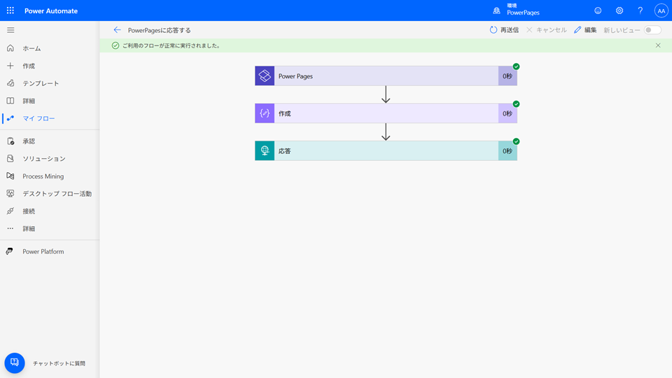Open Power Platform in the sidebar
The height and width of the screenshot is (378, 672).
point(43,251)
